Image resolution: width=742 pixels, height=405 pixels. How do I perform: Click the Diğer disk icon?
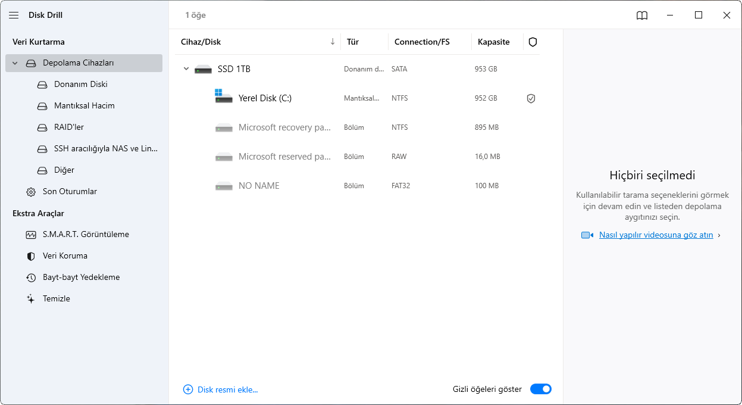coord(42,170)
